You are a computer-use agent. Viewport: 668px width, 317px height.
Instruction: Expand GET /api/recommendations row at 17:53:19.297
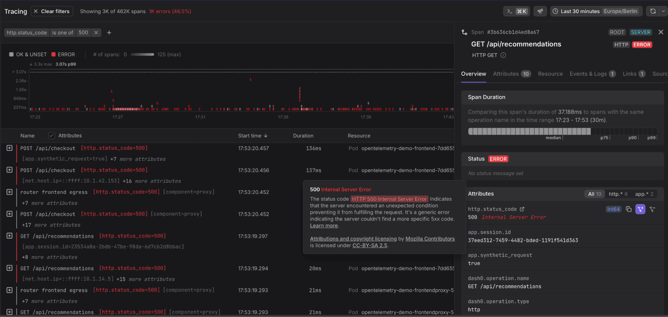9,236
